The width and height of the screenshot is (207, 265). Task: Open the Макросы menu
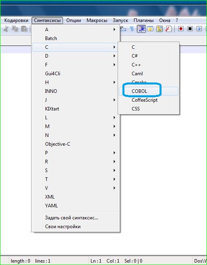click(x=97, y=20)
